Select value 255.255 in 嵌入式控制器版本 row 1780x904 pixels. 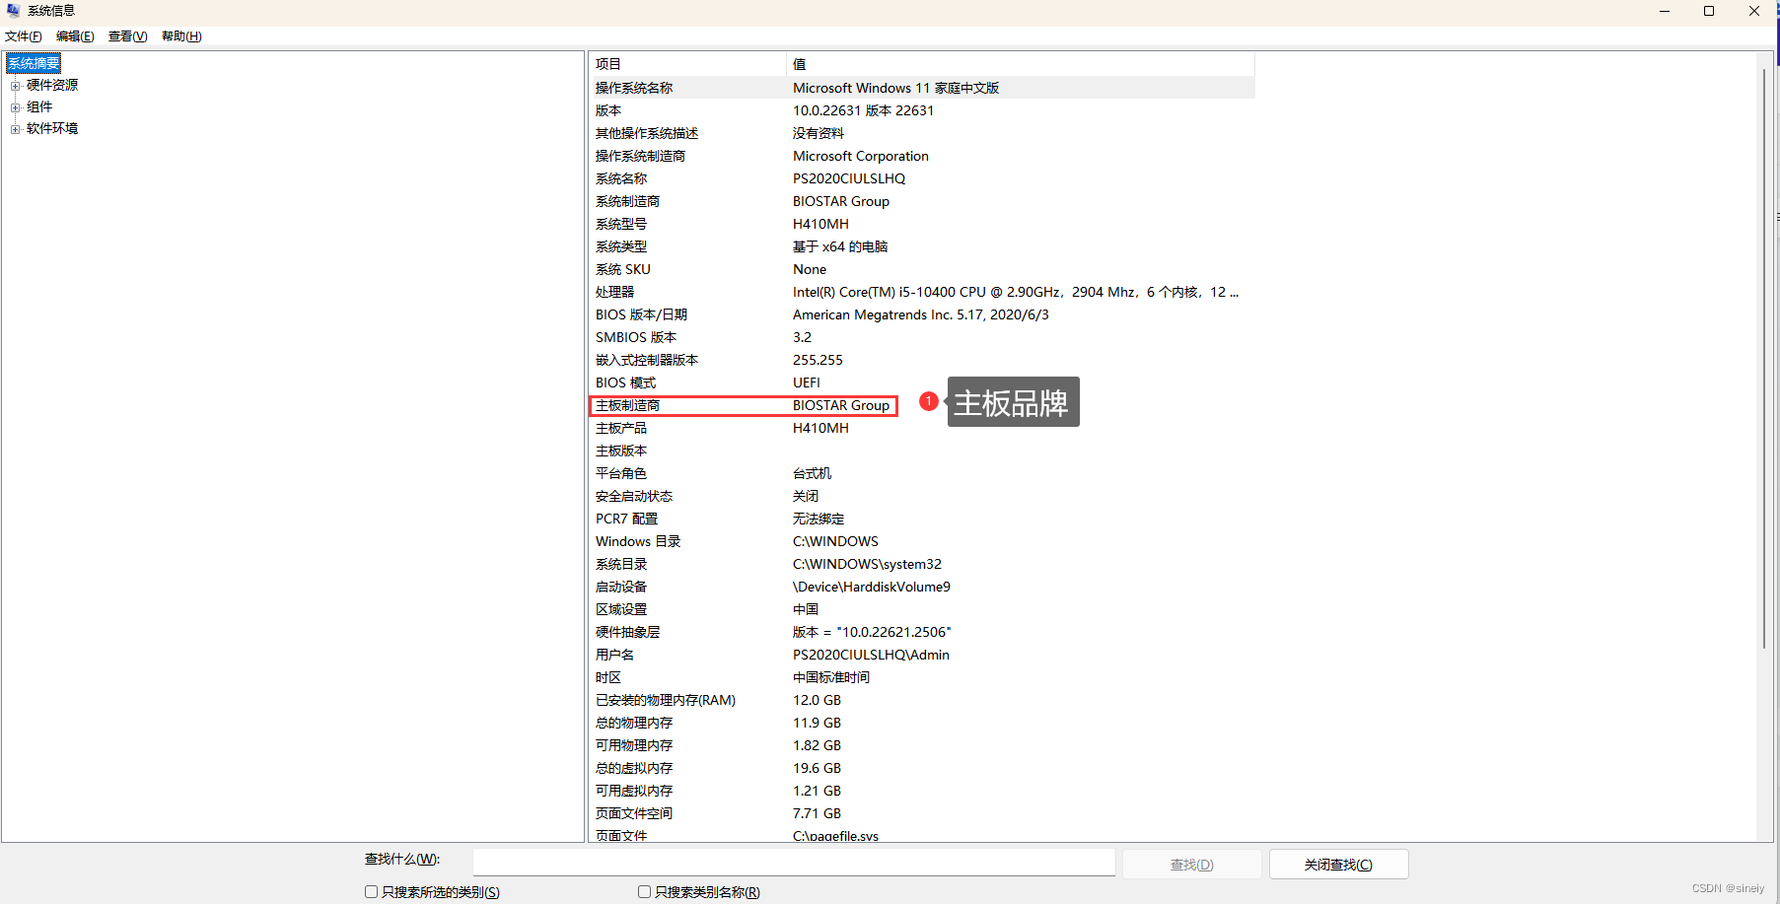[x=818, y=360]
